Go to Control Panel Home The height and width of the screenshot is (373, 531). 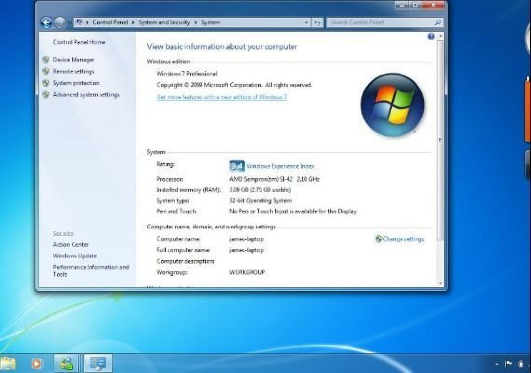[x=79, y=42]
